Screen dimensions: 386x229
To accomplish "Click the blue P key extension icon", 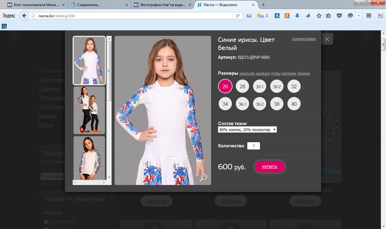I will pyautogui.click(x=277, y=16).
